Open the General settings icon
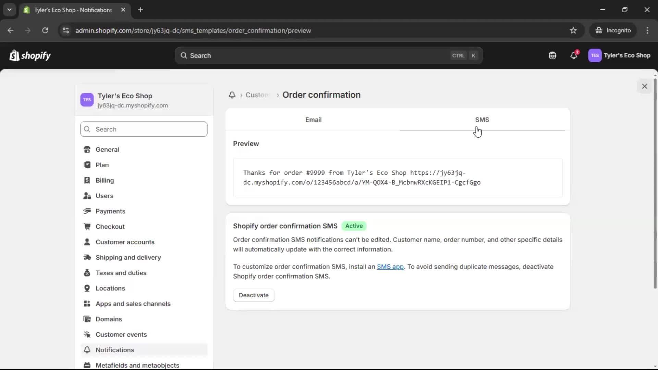 click(x=87, y=149)
